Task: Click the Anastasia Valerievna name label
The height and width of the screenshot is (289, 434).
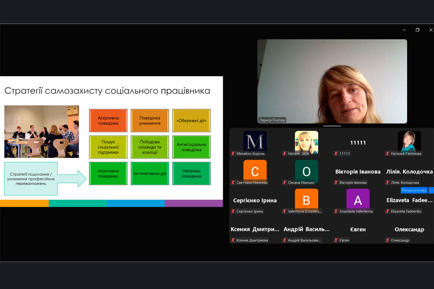Action: click(x=356, y=211)
